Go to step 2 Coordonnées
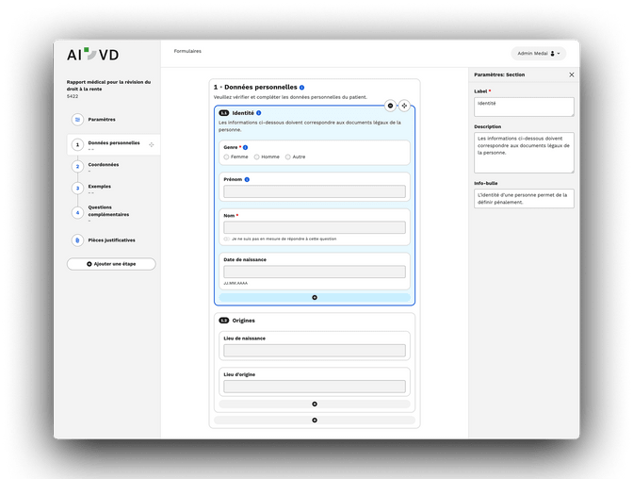The image size is (633, 479). click(x=103, y=165)
